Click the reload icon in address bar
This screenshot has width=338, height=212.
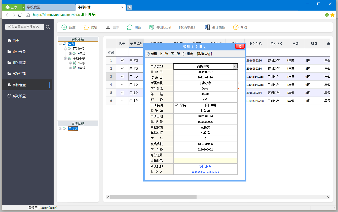click(x=20, y=15)
